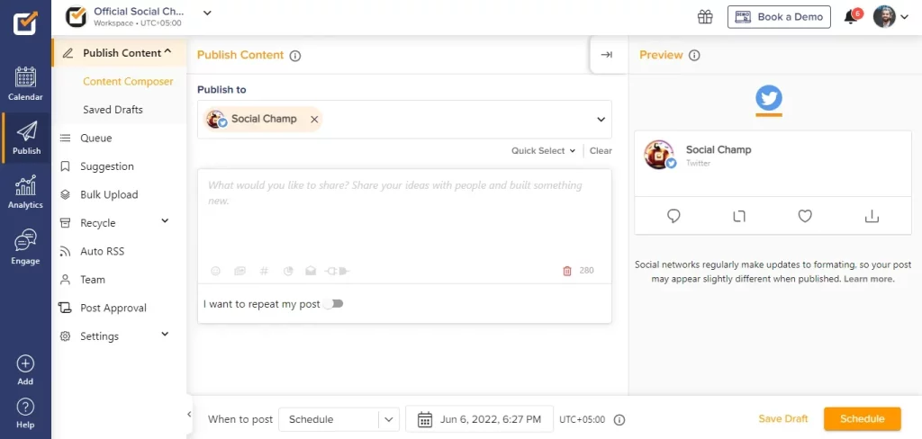Click the timezone info icon

click(x=619, y=419)
